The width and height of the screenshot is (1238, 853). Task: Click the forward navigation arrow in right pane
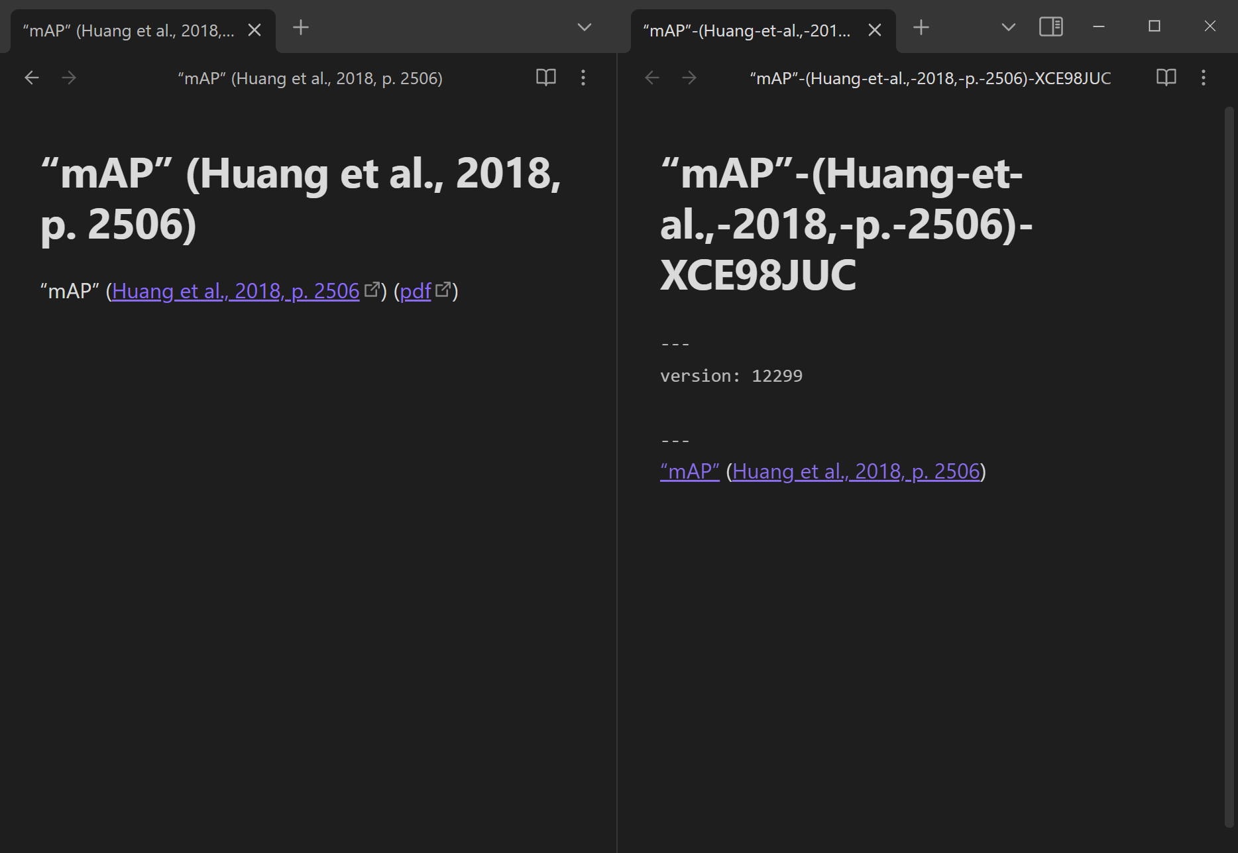[689, 78]
